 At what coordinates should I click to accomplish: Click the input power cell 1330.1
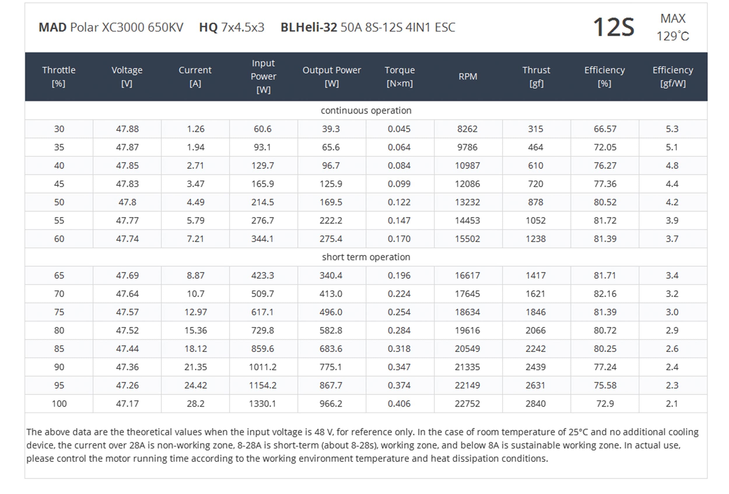[x=262, y=404]
